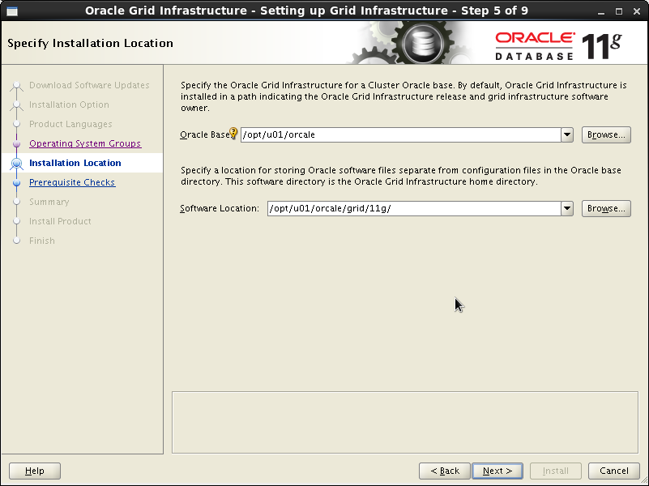Expand the Software Location dropdown

click(567, 208)
